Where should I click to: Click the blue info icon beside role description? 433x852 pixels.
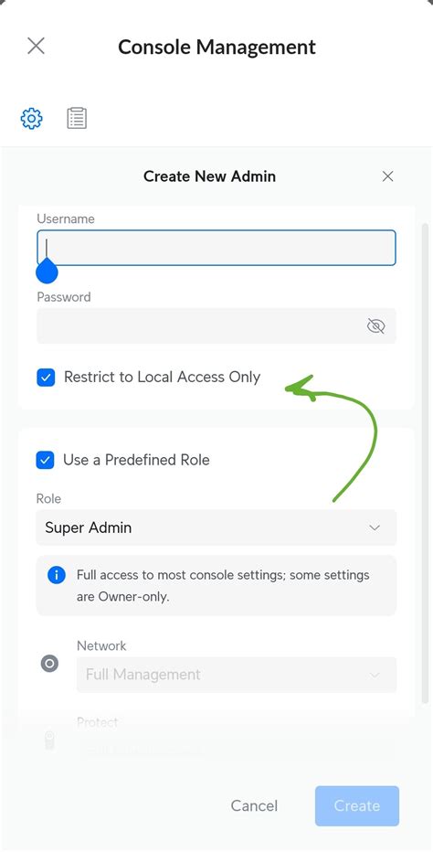tap(57, 575)
